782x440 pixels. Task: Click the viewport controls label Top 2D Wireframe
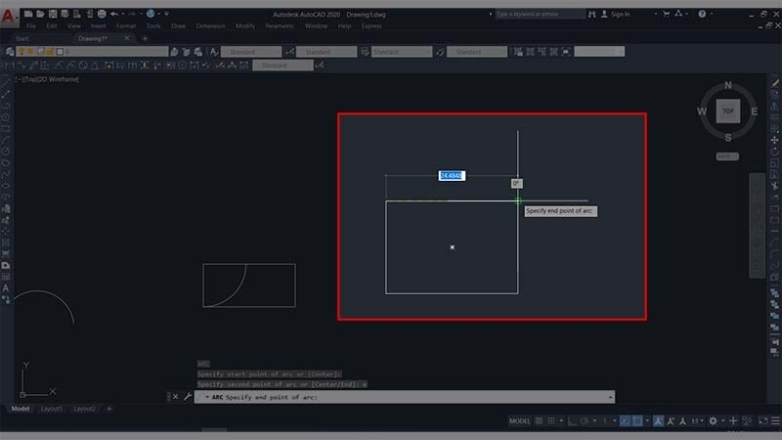47,79
